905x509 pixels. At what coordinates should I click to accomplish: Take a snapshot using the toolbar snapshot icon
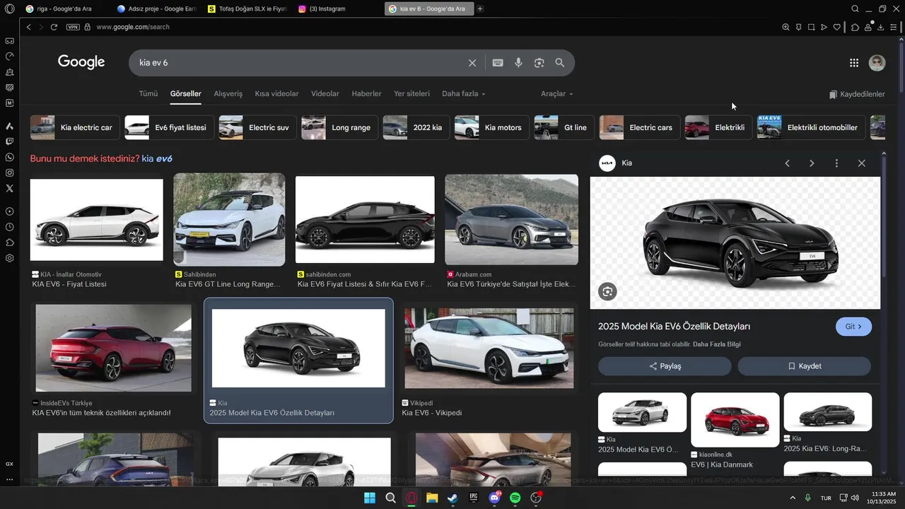[811, 27]
